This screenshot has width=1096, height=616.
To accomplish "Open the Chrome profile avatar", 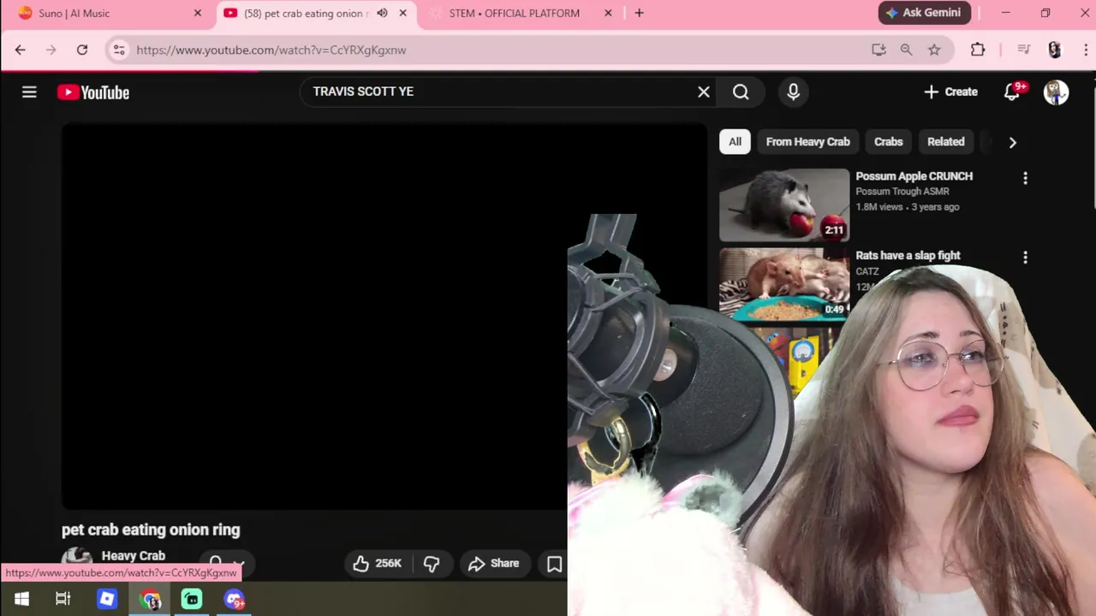I will click(x=1055, y=50).
